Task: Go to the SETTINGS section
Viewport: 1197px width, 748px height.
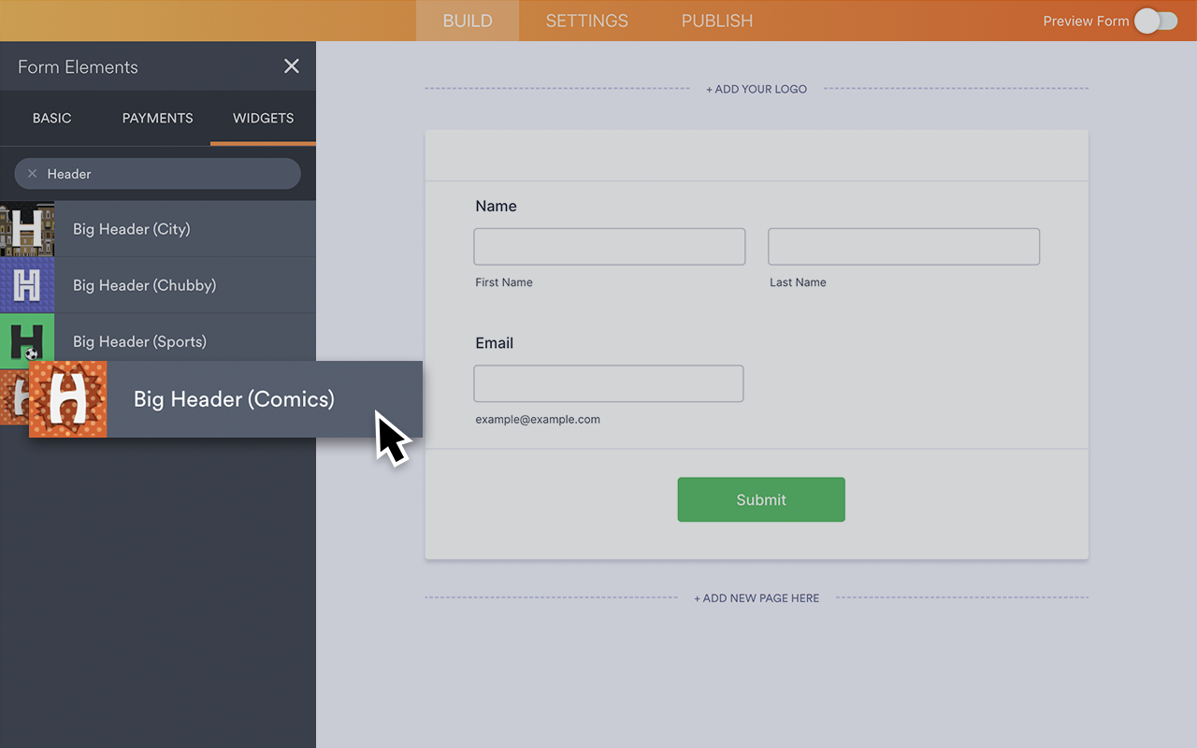Action: pyautogui.click(x=586, y=21)
